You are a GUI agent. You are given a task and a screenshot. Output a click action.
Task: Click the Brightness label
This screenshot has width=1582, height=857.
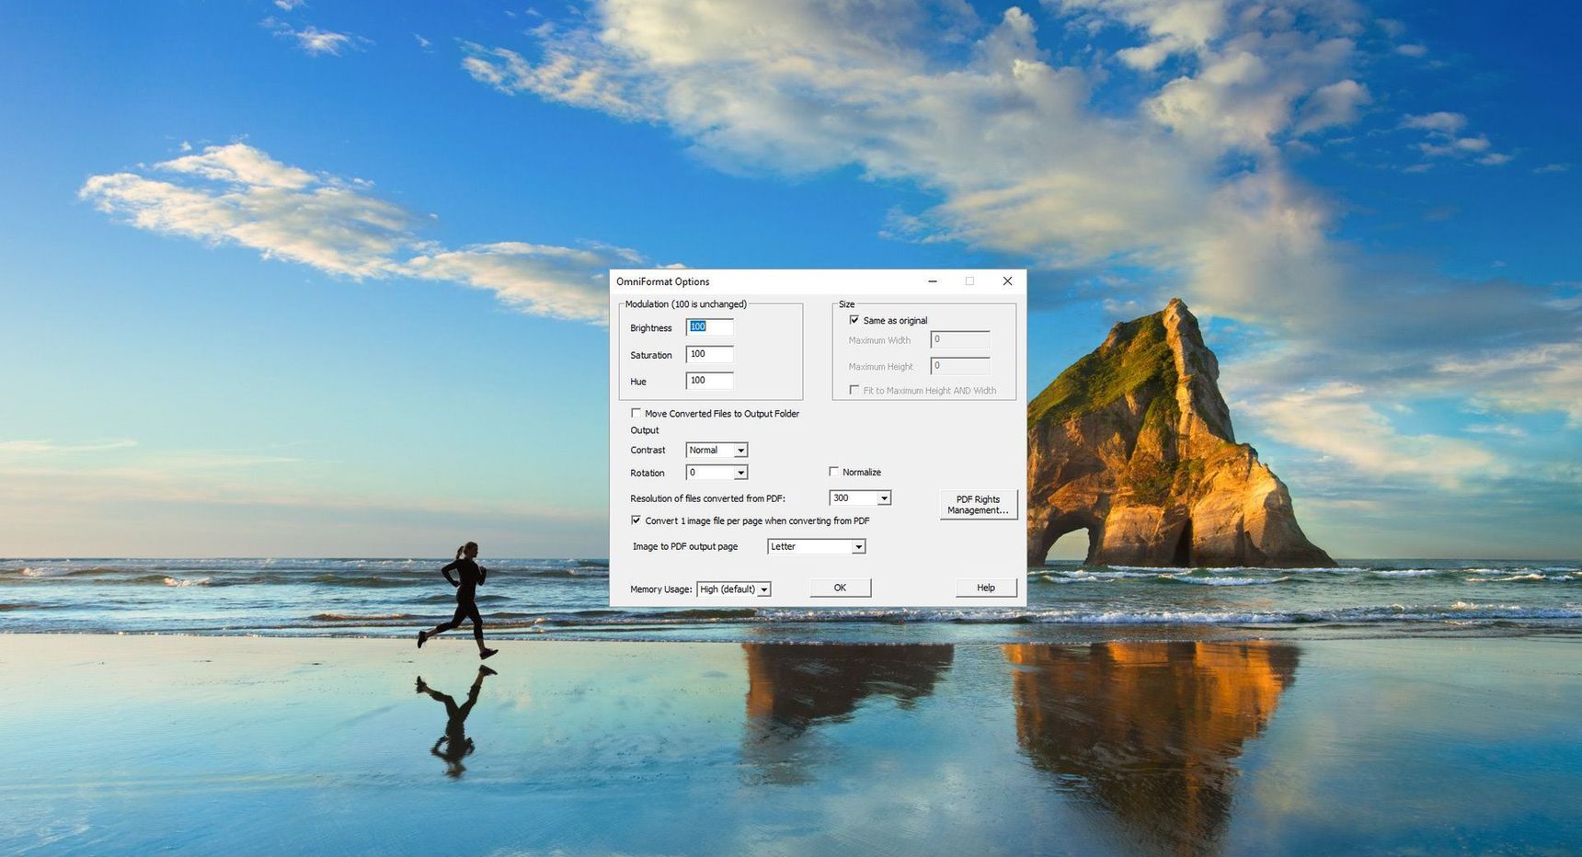[651, 328]
